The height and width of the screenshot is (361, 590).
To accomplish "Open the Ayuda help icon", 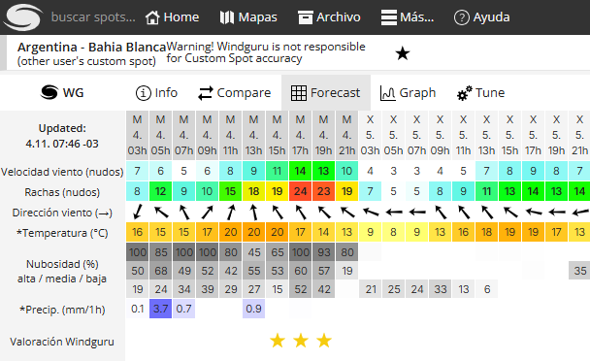I will pos(462,17).
